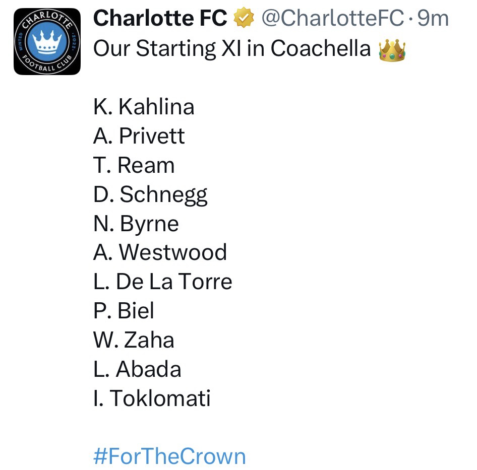Click the gold verified badge
This screenshot has width=477, height=470.
click(x=244, y=19)
